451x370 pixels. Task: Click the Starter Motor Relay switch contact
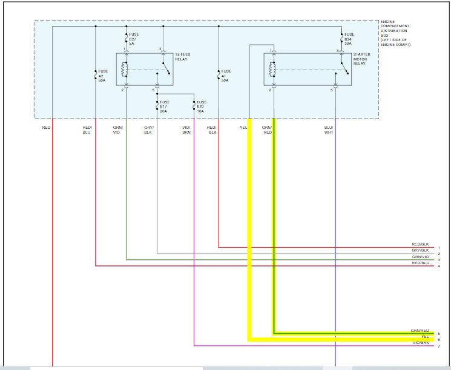[344, 68]
